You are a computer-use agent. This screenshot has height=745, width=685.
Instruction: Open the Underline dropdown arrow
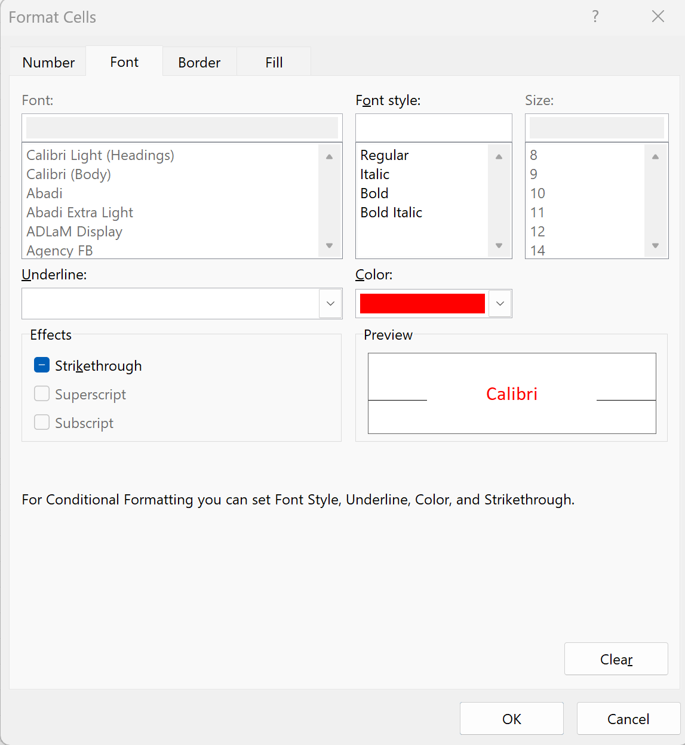tap(330, 303)
